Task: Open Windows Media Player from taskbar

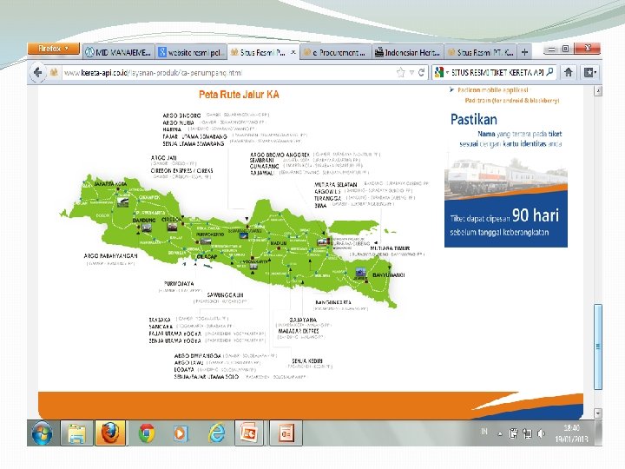Action: pyautogui.click(x=181, y=433)
